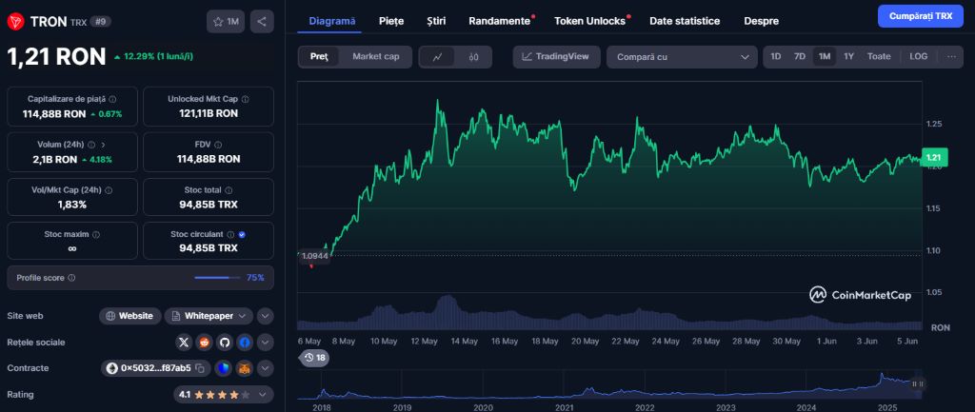Switch to candlestick chart view

tap(473, 57)
